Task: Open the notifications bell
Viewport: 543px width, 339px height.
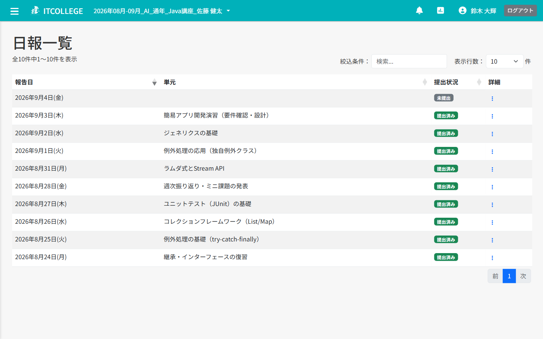Action: [419, 11]
